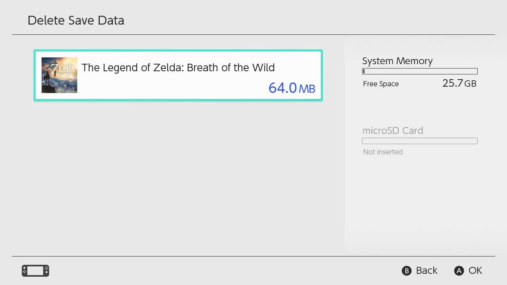507x285 pixels.
Task: Click the System Memory heading
Action: tap(397, 61)
